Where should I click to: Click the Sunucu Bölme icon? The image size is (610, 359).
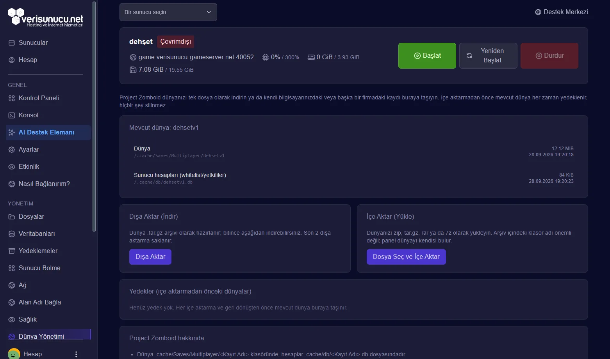coord(12,268)
